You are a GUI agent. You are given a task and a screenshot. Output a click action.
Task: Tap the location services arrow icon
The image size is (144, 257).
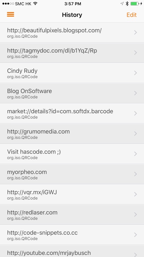122,4
